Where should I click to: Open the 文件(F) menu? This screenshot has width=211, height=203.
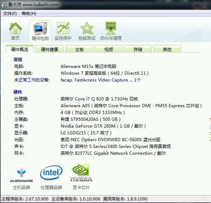10,14
